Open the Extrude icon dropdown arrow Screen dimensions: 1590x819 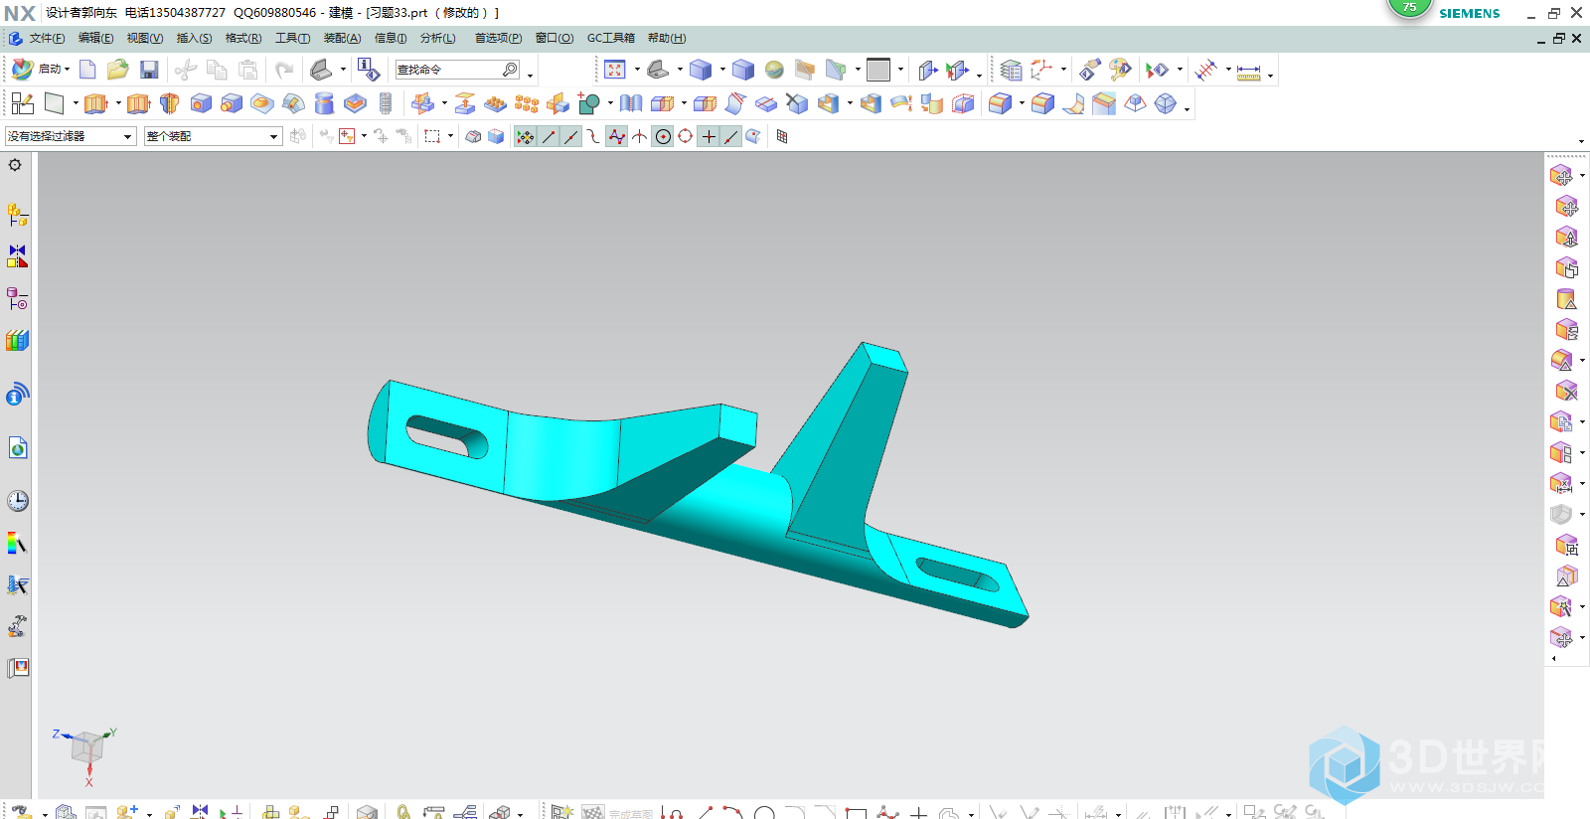[118, 103]
